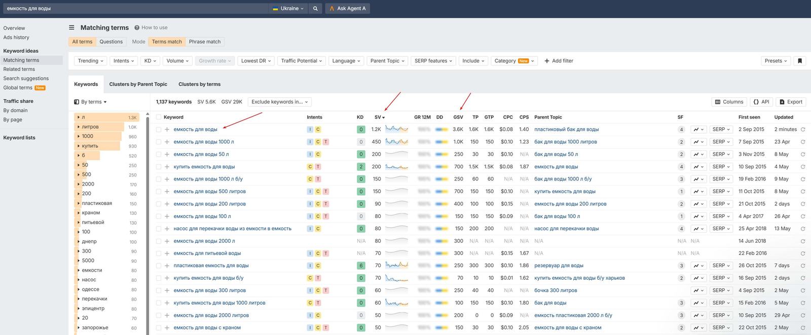Open the hamburger menu beside Matching terms

[x=71, y=28]
